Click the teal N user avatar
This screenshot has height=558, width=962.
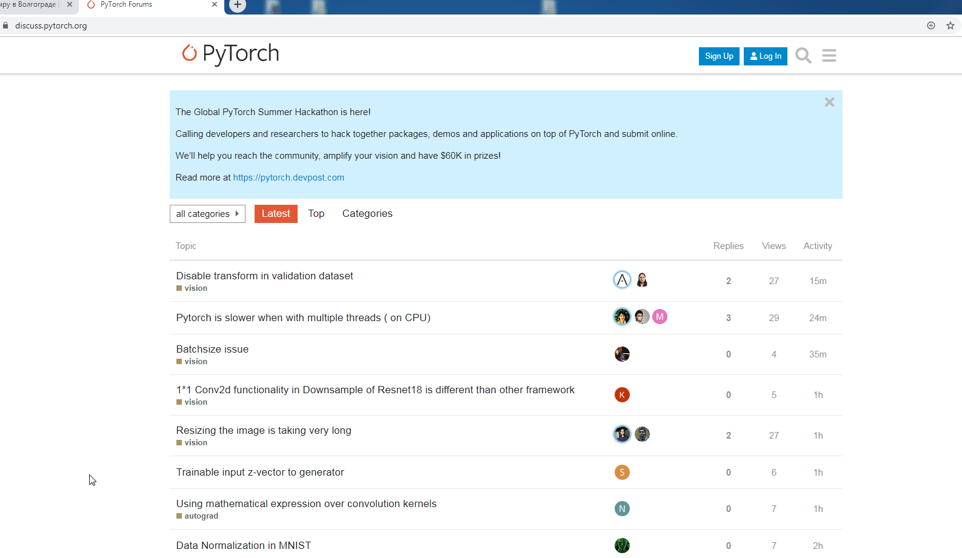point(622,509)
